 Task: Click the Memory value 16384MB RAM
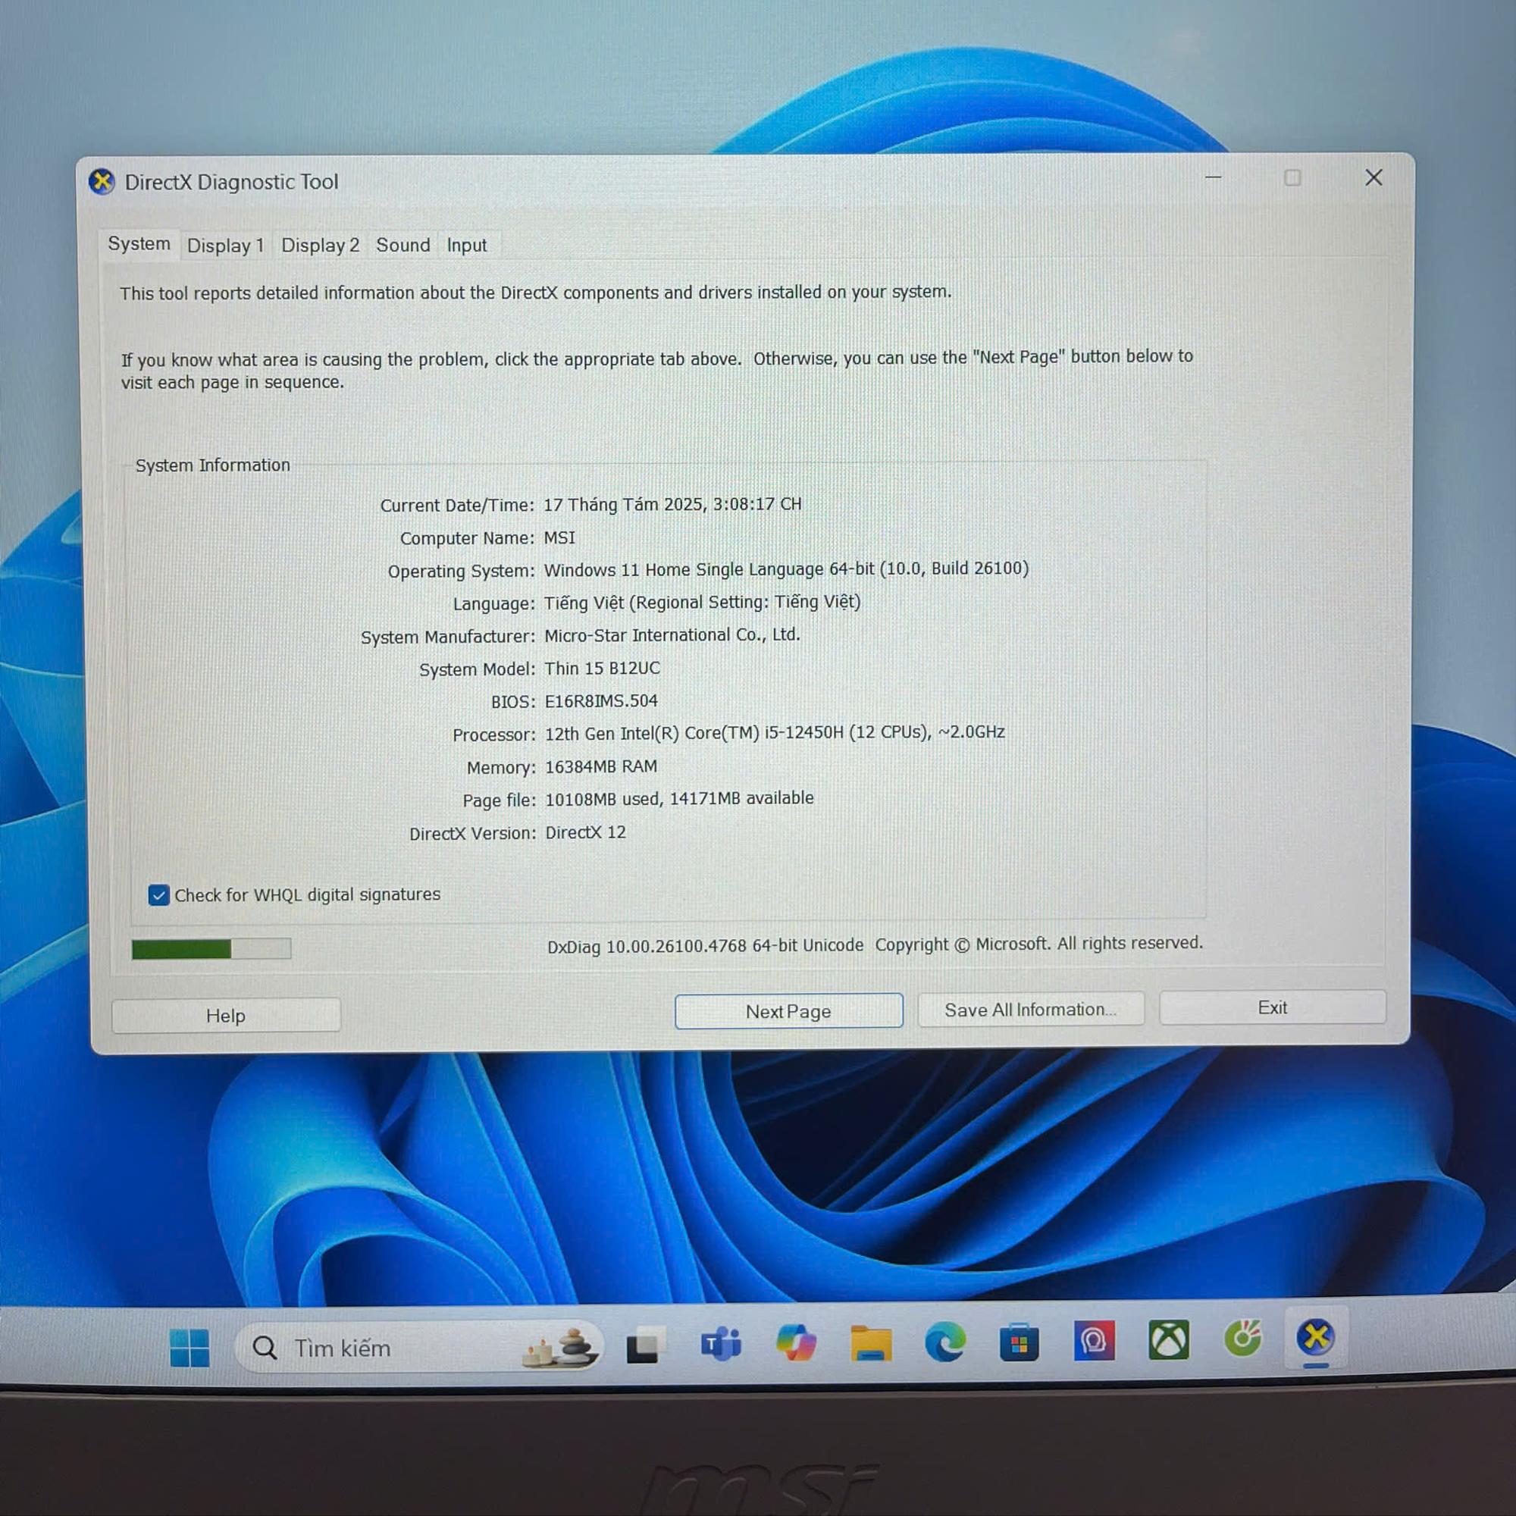[x=601, y=766]
